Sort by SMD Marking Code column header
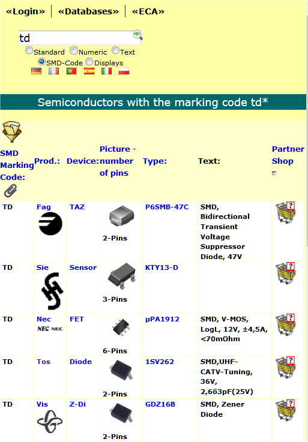Image resolution: width=308 pixels, height=442 pixels. 17,165
